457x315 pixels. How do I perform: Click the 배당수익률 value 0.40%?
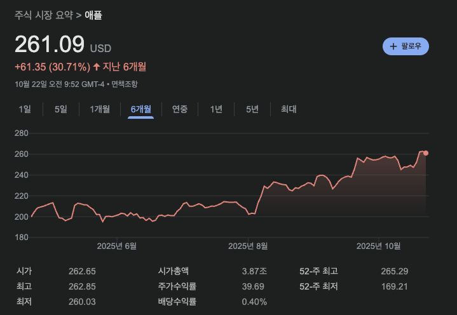coord(254,302)
